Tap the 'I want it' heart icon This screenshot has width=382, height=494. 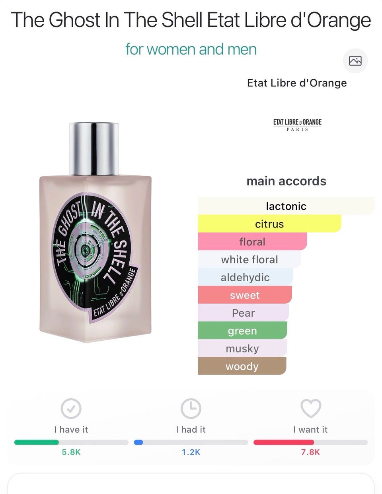coord(310,408)
